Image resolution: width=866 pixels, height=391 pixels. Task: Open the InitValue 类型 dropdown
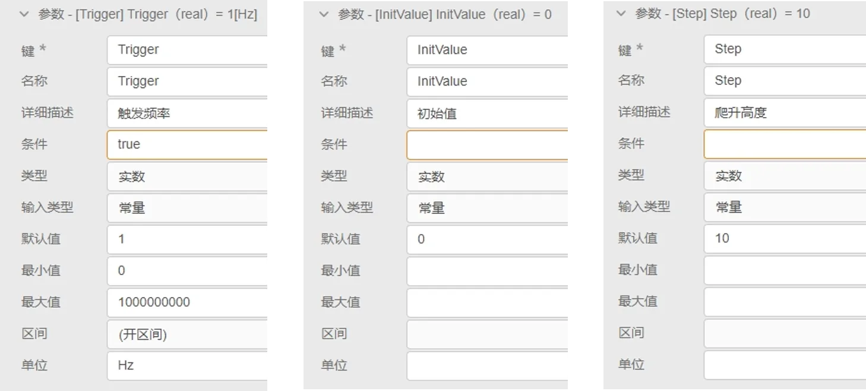coord(488,176)
